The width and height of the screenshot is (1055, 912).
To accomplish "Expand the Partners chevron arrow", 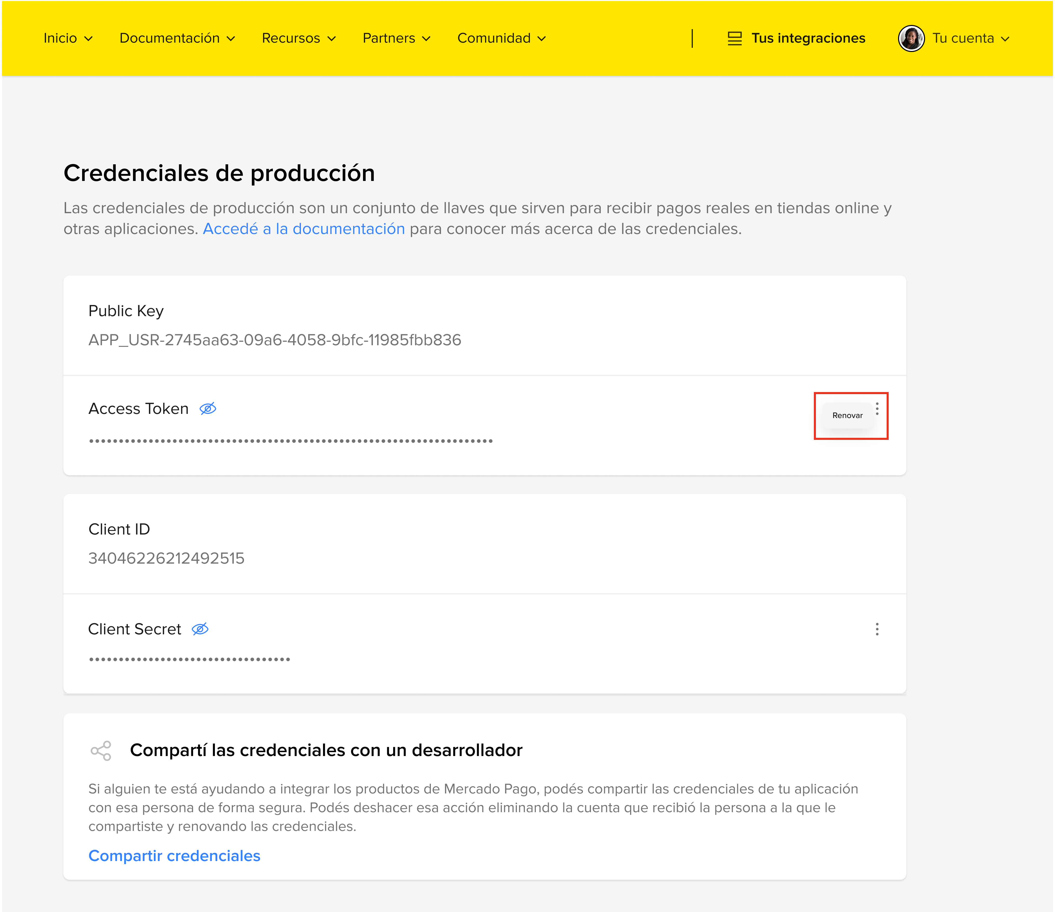I will point(426,39).
